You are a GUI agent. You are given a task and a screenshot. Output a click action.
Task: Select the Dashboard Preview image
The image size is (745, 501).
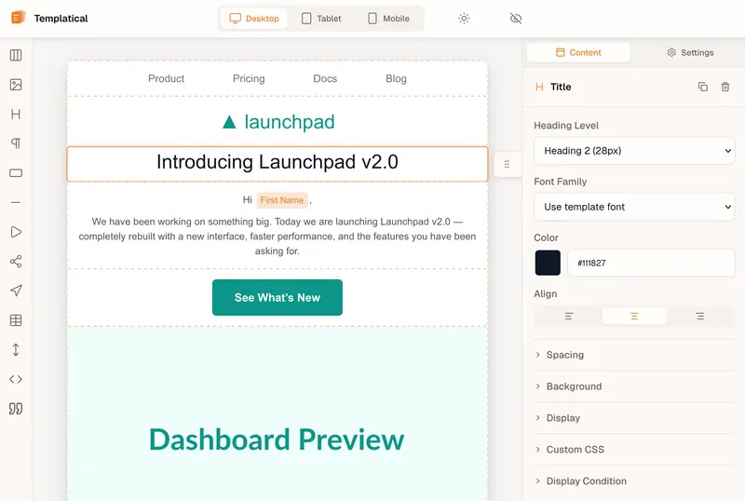coord(278,413)
